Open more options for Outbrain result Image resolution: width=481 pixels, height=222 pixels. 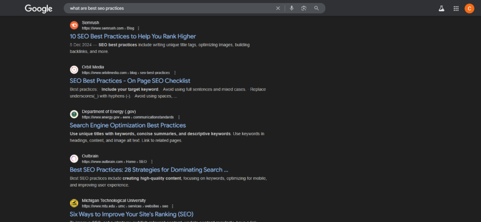(x=152, y=162)
